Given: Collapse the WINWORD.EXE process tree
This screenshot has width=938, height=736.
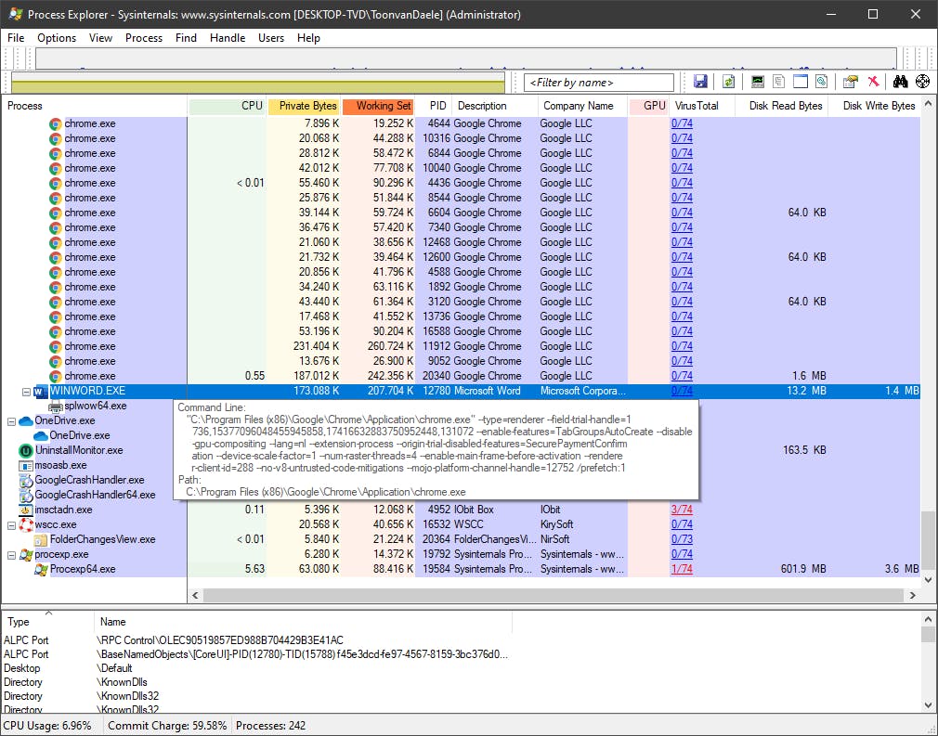Looking at the screenshot, I should 27,392.
